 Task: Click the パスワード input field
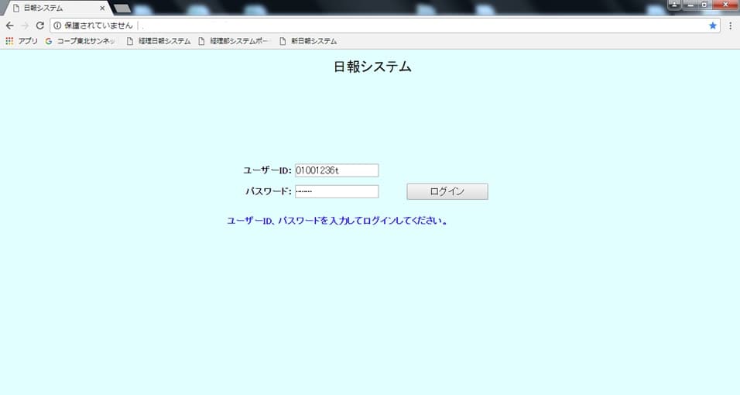click(x=337, y=191)
